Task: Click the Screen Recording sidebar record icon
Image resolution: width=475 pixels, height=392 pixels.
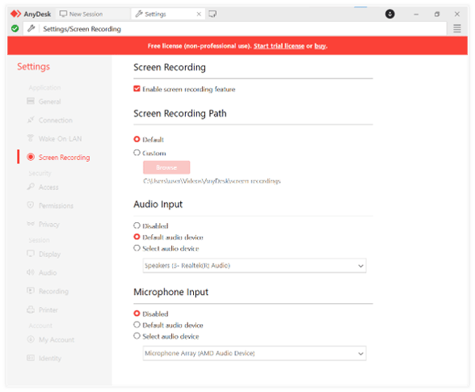Action: 31,157
